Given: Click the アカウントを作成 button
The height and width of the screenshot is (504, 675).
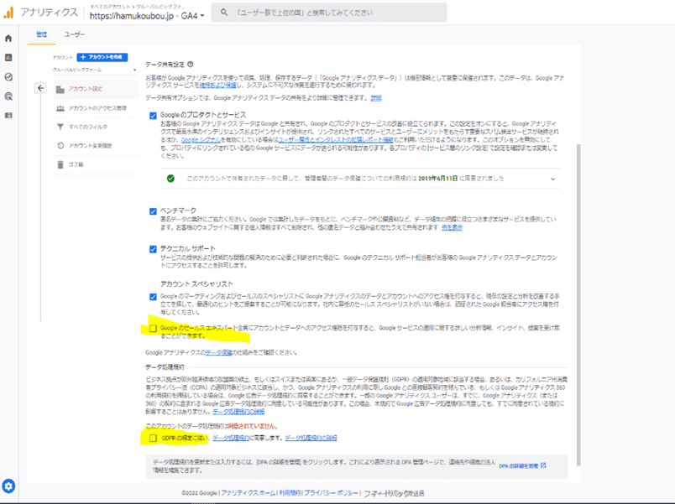Looking at the screenshot, I should click(x=102, y=57).
